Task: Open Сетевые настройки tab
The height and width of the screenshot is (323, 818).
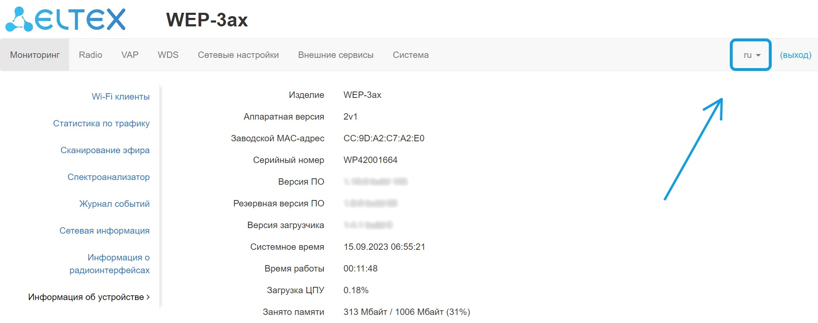Action: [x=238, y=55]
